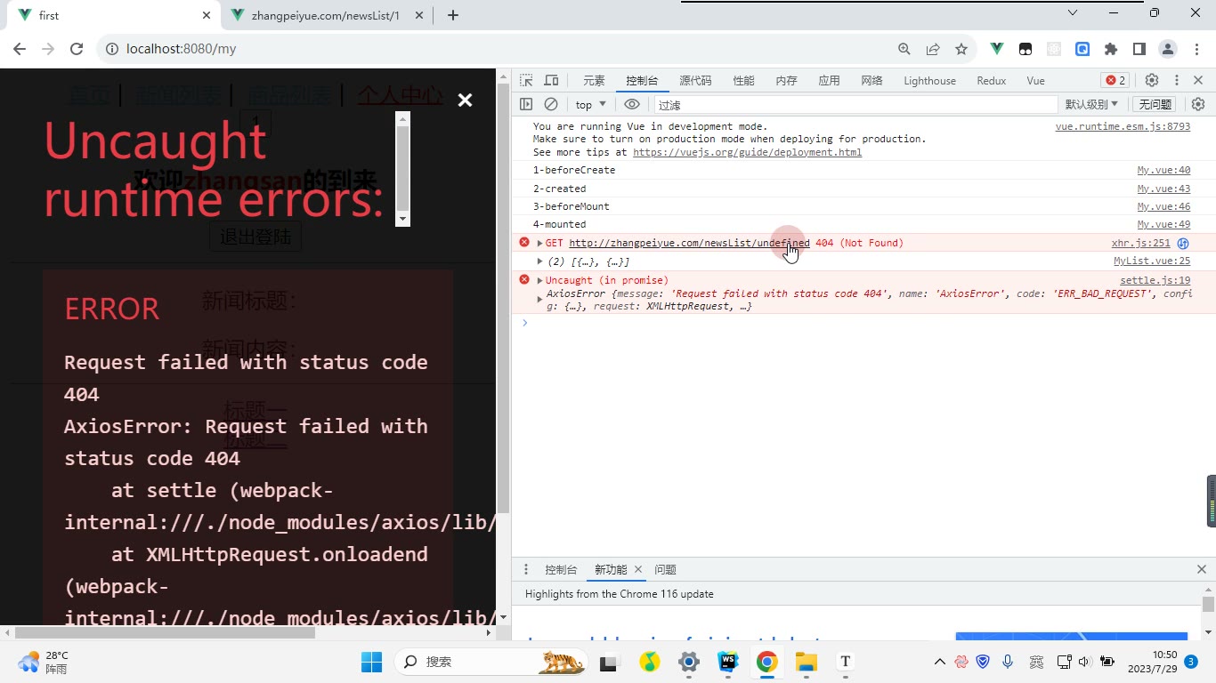1216x683 pixels.
Task: Click the share page icon in address bar
Action: pyautogui.click(x=933, y=49)
